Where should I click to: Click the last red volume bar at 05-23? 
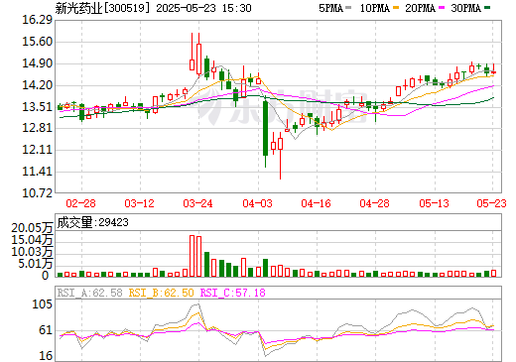pyautogui.click(x=493, y=273)
